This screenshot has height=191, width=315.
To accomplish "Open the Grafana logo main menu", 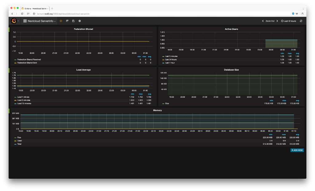I will [x=14, y=21].
